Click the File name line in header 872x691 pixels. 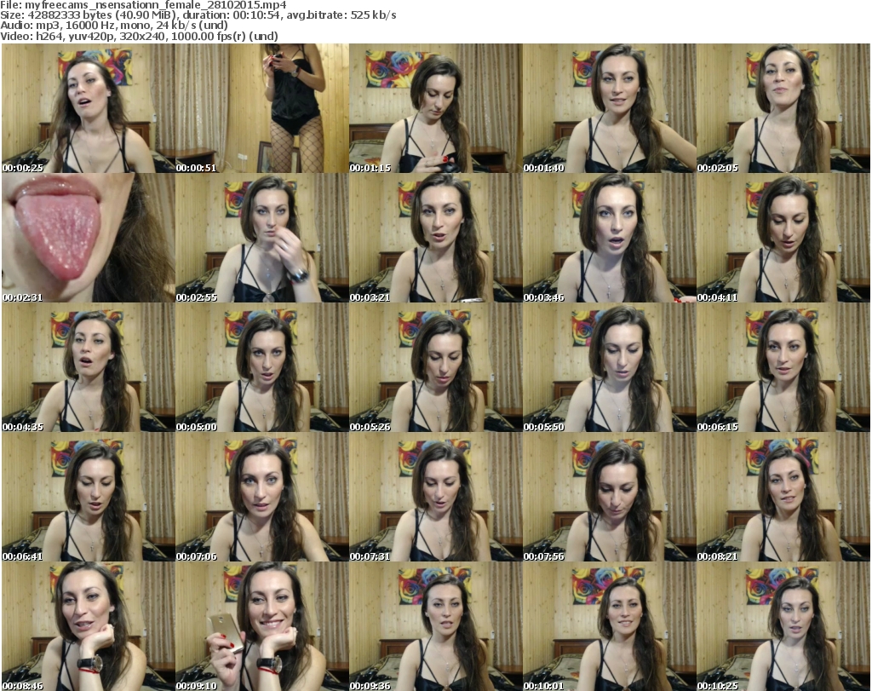point(143,5)
